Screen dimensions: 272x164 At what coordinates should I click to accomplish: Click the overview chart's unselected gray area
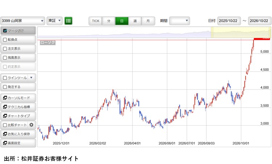(x=124, y=32)
